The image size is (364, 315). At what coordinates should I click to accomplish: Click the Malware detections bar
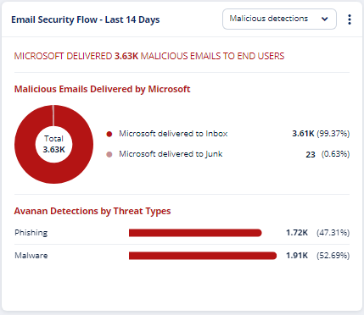click(x=203, y=256)
